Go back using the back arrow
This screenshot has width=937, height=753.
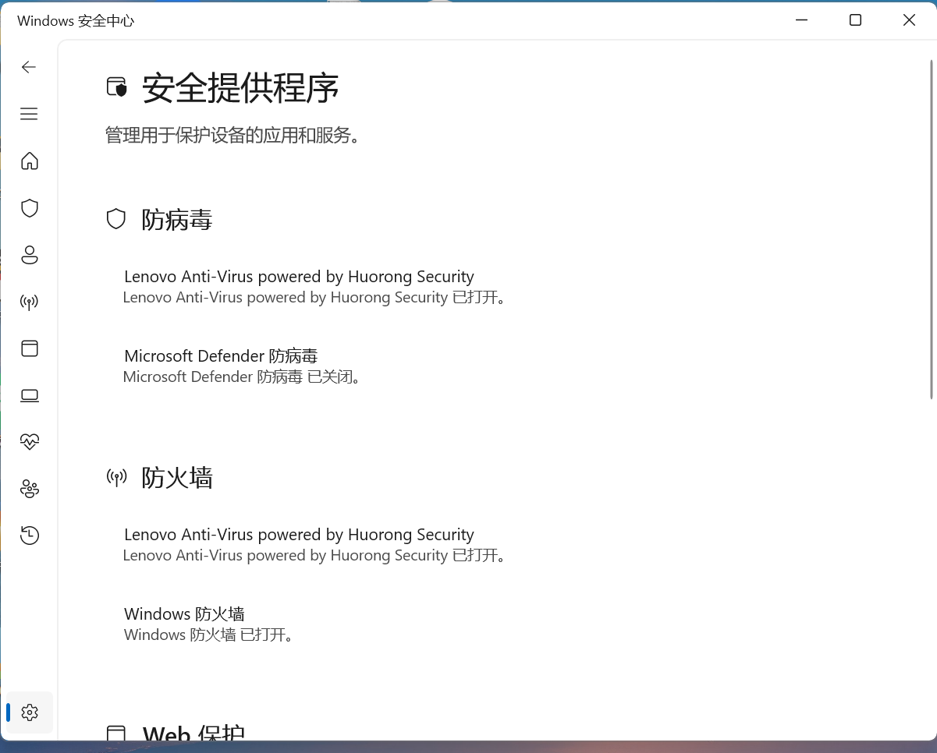tap(29, 67)
